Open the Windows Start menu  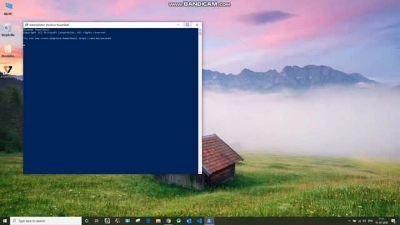click(5, 221)
